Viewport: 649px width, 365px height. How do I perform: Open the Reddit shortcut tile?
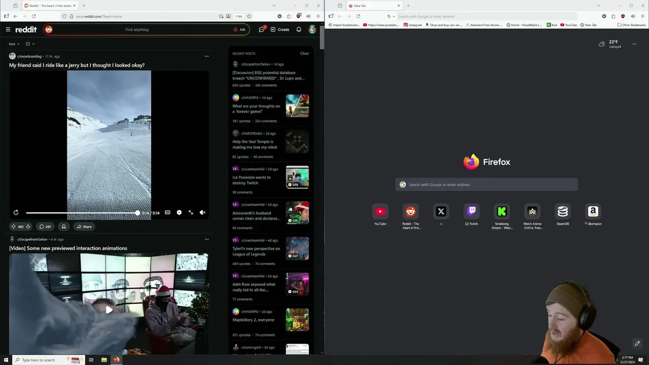[411, 211]
